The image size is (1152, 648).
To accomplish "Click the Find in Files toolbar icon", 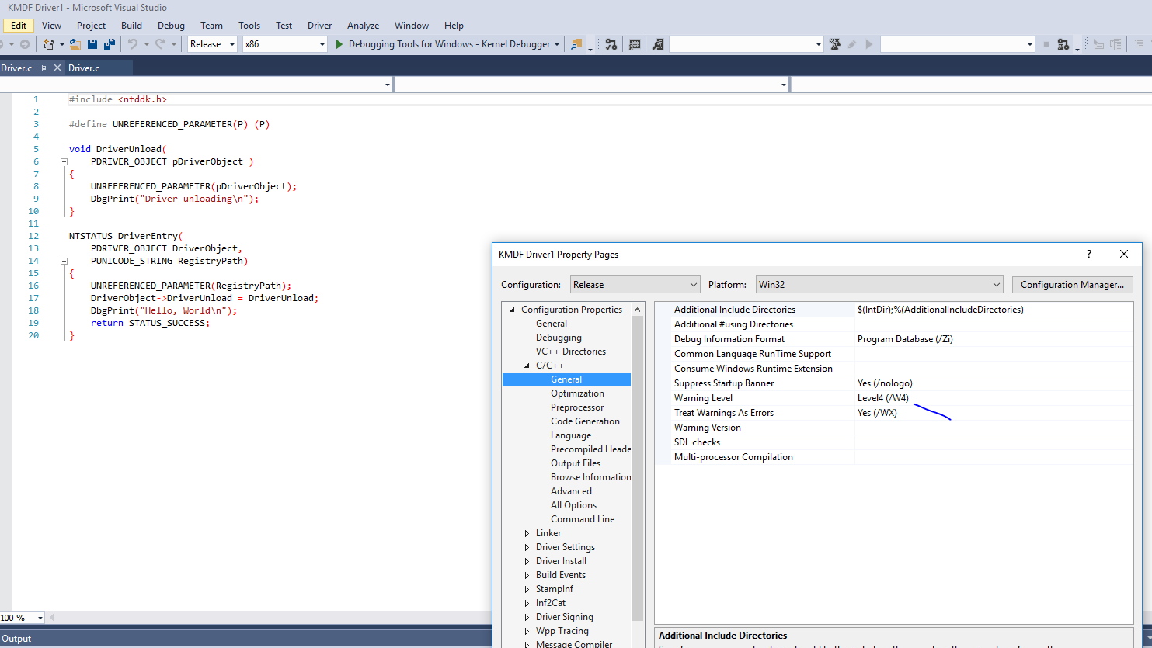I will coord(576,44).
